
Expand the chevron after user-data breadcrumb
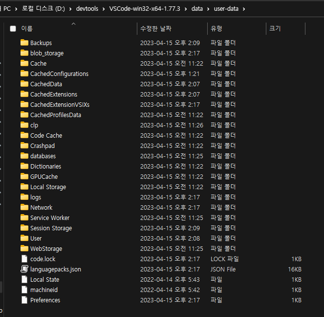[244, 9]
